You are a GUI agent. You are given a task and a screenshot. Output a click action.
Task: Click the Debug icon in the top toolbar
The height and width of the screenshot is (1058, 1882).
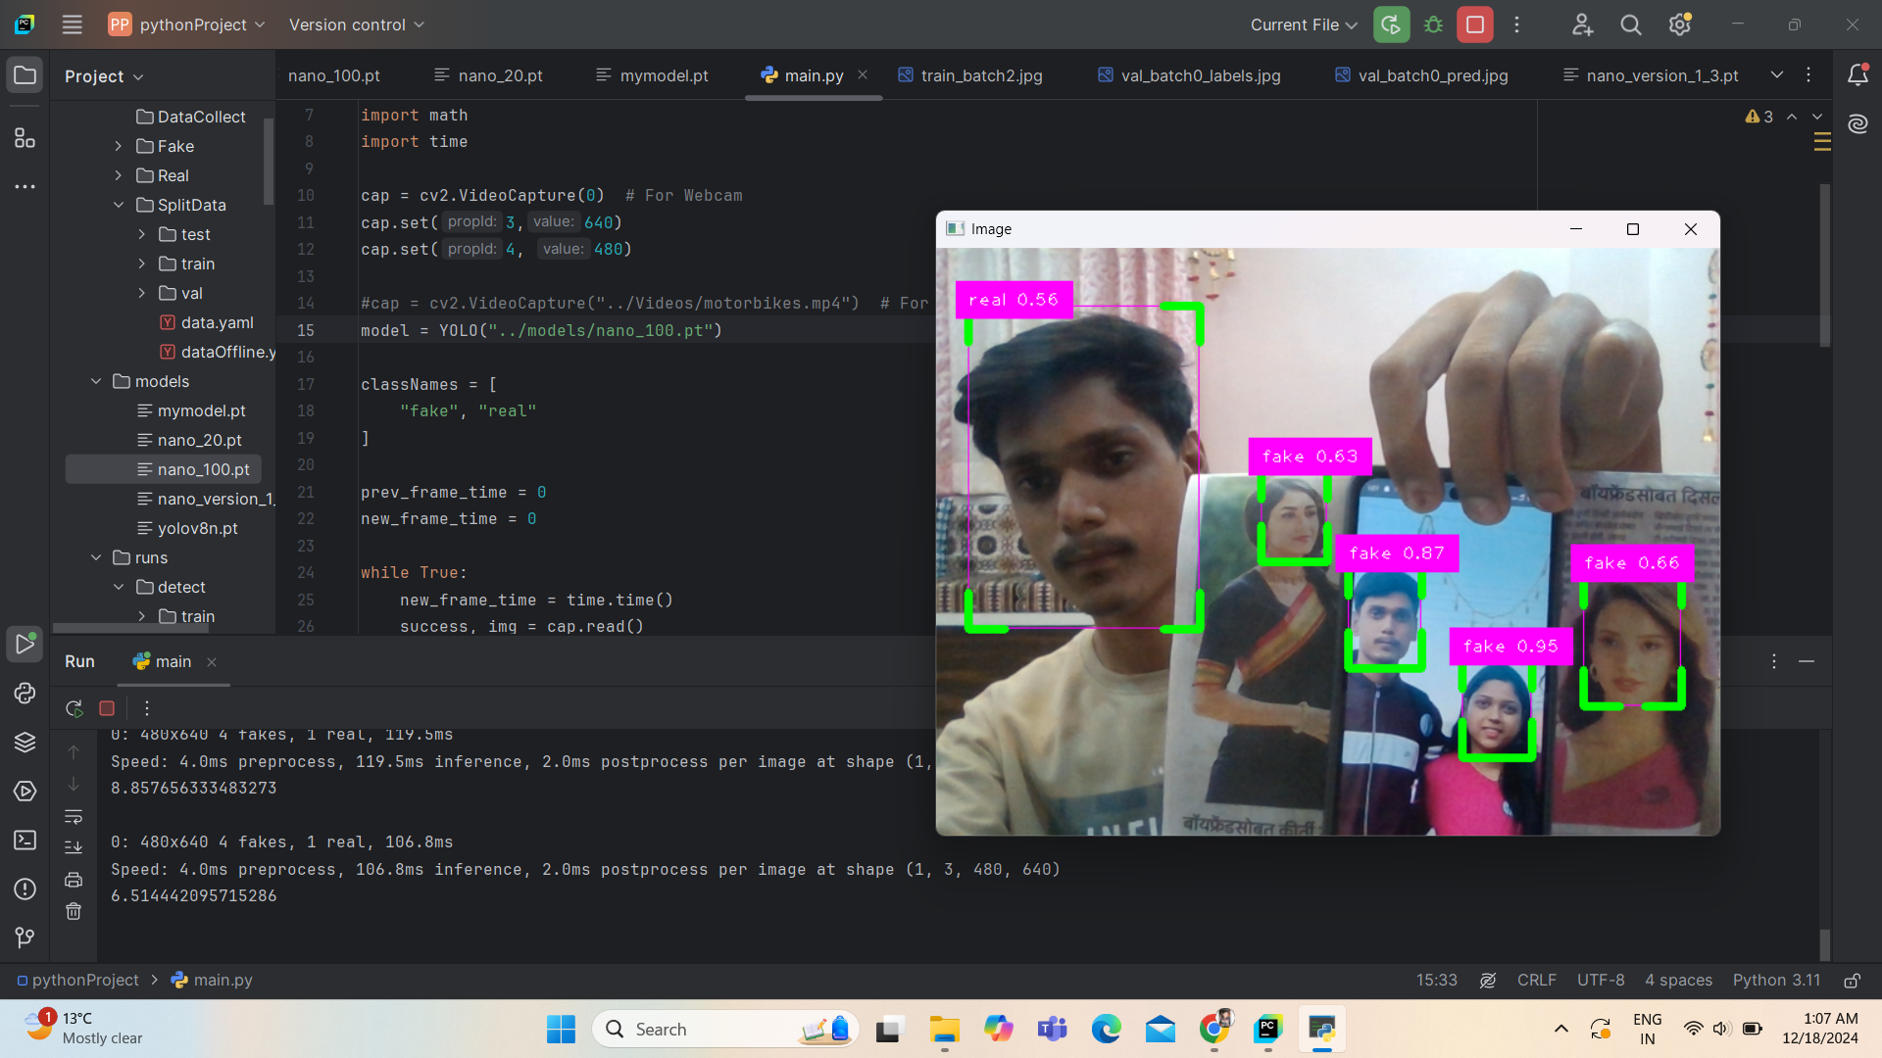click(1432, 24)
